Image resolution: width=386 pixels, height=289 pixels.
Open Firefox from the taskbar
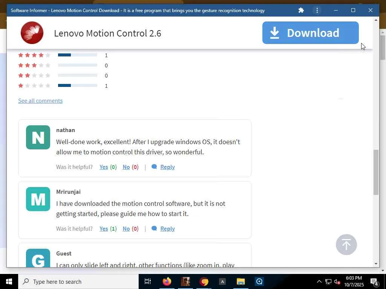[x=167, y=281]
